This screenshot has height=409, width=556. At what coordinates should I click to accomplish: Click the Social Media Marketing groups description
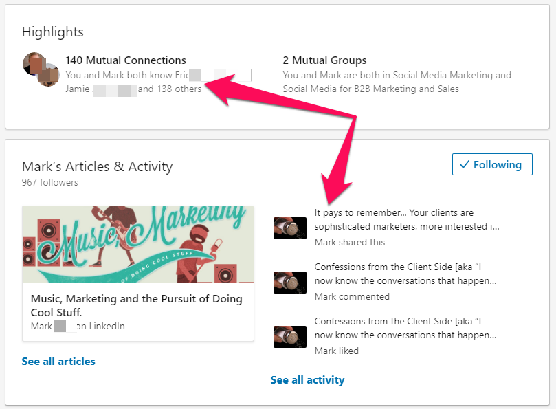pyautogui.click(x=397, y=82)
